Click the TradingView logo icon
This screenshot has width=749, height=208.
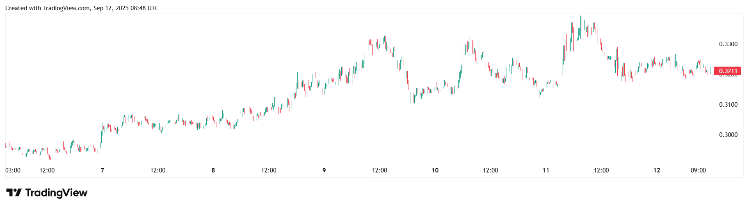pyautogui.click(x=14, y=192)
